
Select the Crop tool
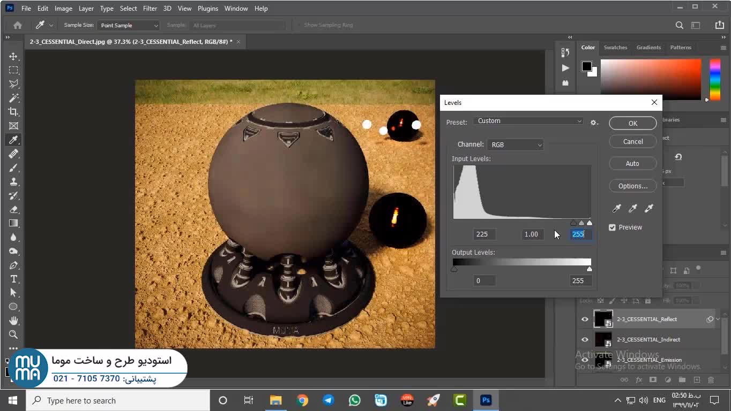pos(13,112)
